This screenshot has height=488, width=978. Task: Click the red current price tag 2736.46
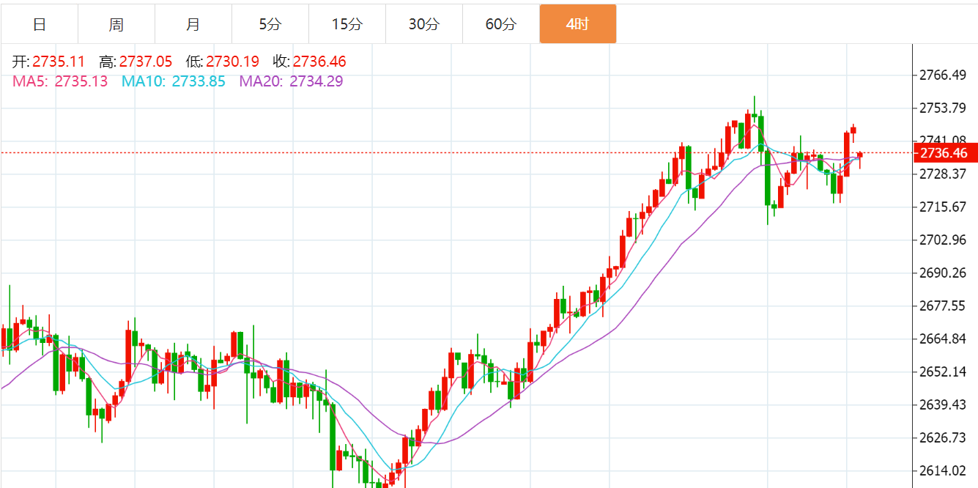[x=944, y=153]
